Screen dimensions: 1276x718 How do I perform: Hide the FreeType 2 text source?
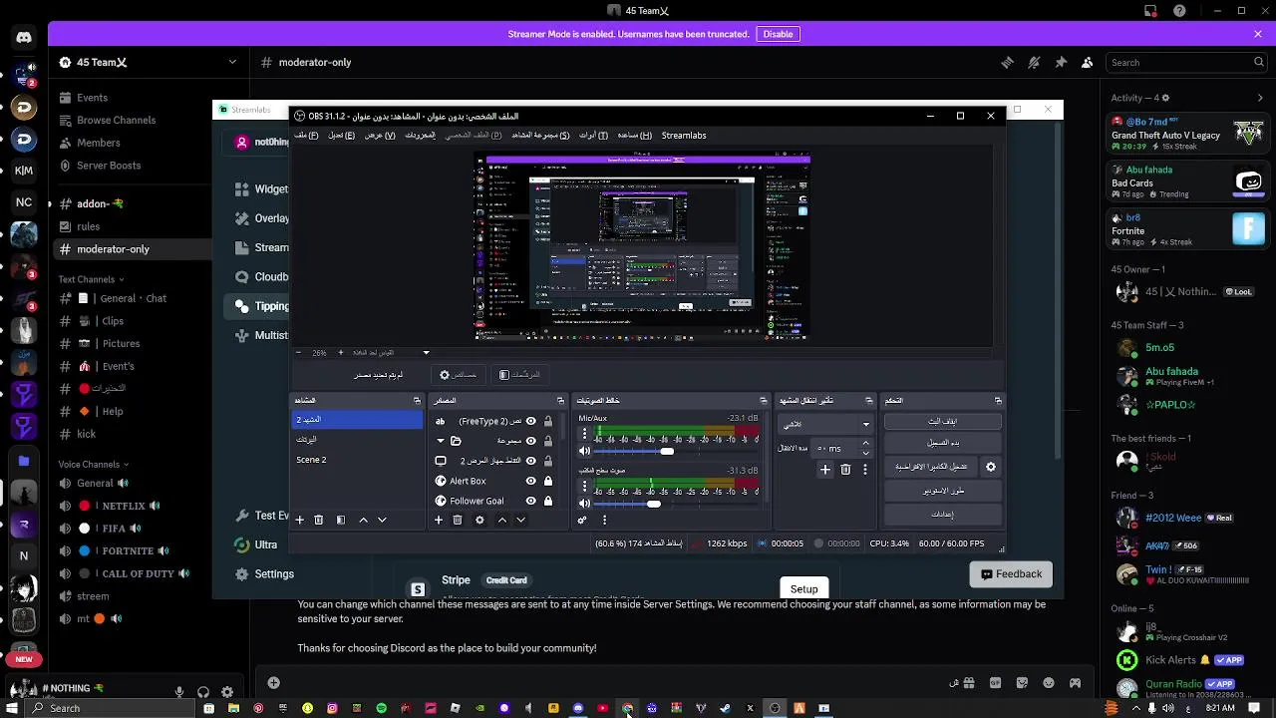click(x=530, y=421)
